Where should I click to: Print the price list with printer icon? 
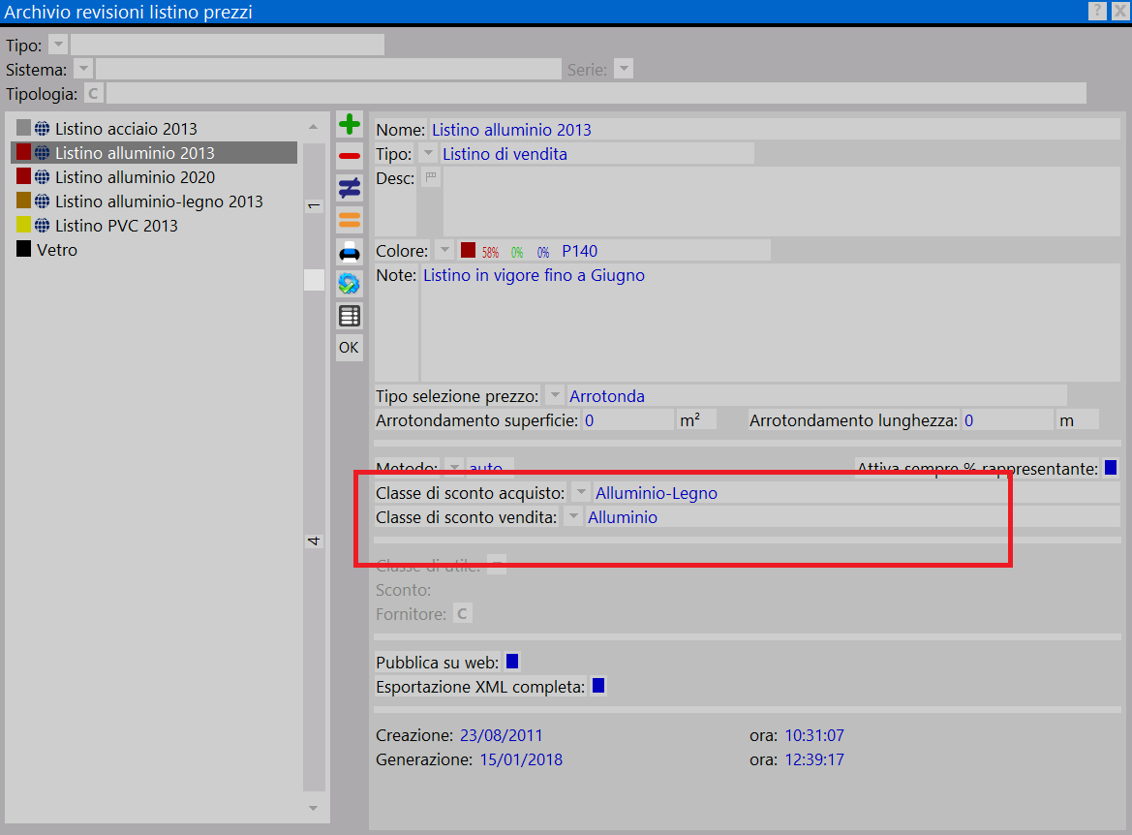pos(350,252)
